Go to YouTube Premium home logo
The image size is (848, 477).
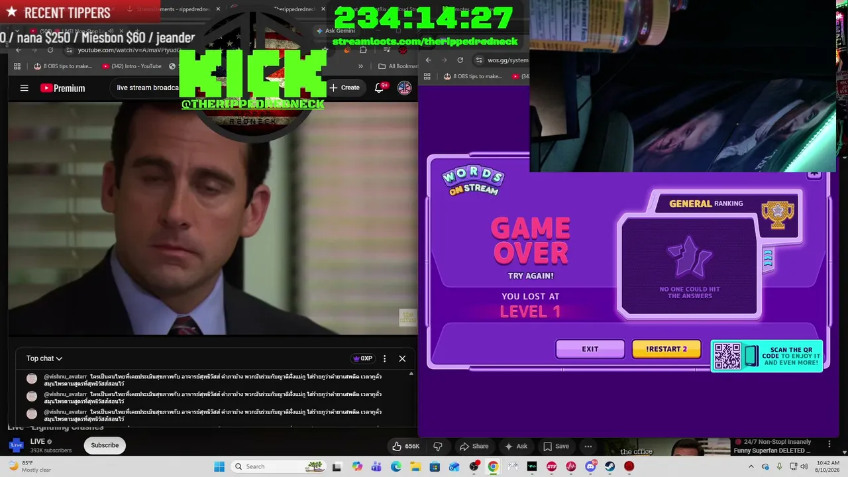[x=62, y=88]
